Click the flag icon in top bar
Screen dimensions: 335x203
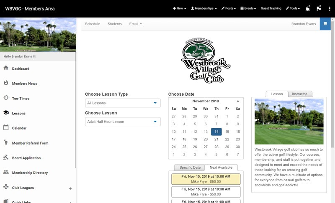point(319,8)
